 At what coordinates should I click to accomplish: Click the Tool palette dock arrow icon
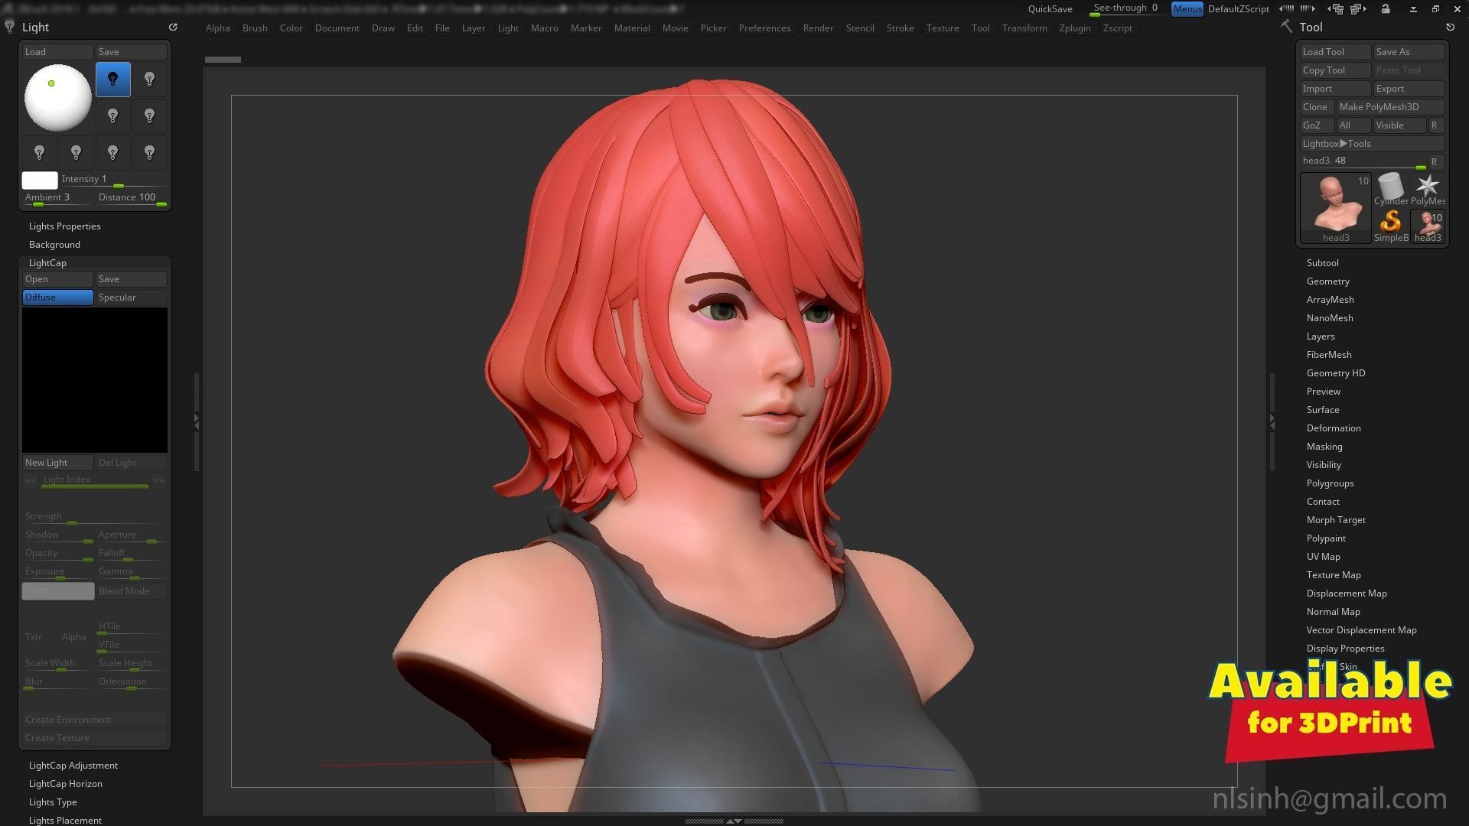click(1450, 27)
